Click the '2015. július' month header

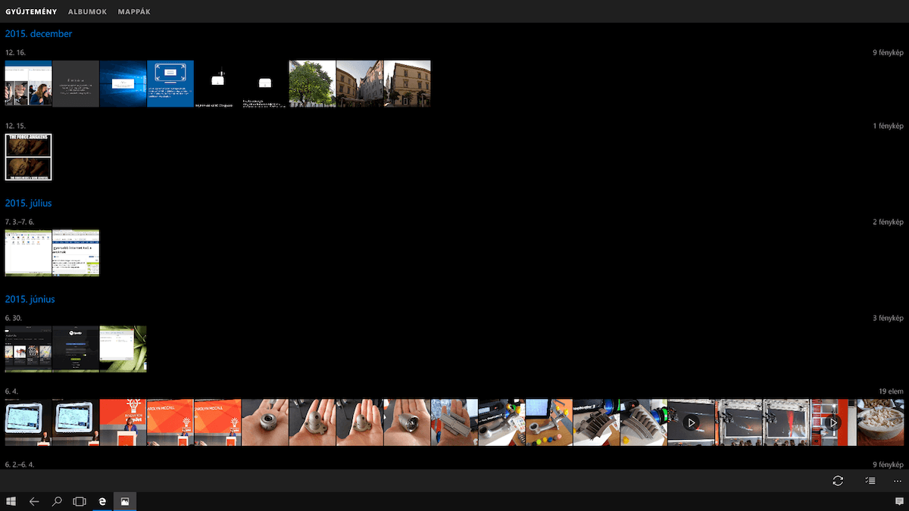[28, 204]
